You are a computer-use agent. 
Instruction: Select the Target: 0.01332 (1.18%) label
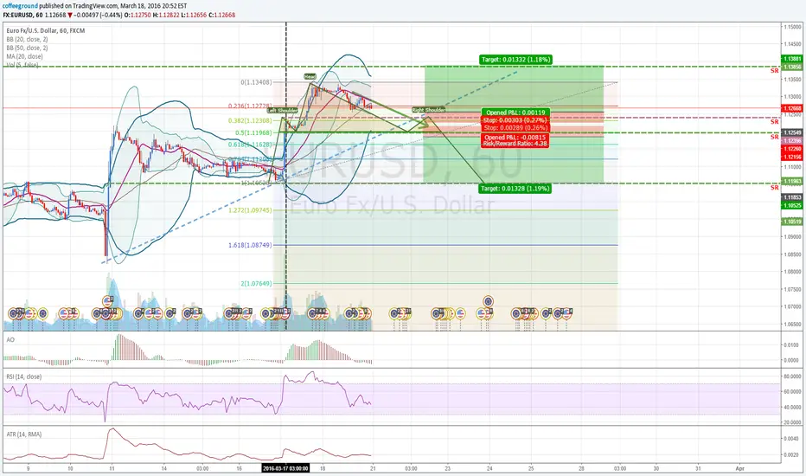click(x=515, y=60)
